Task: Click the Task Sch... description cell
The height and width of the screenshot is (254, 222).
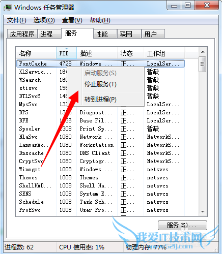Action: tap(96, 202)
